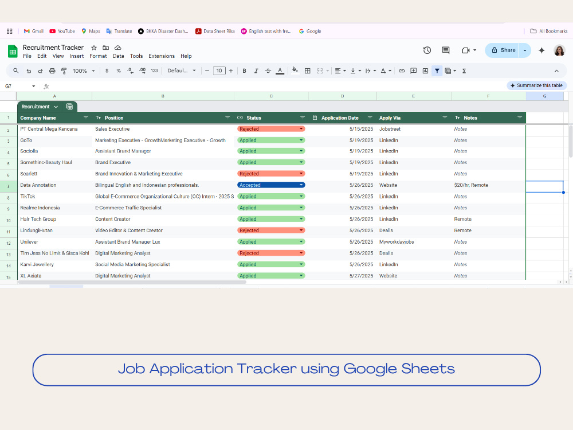
Task: Open the Format menu
Action: [x=99, y=56]
